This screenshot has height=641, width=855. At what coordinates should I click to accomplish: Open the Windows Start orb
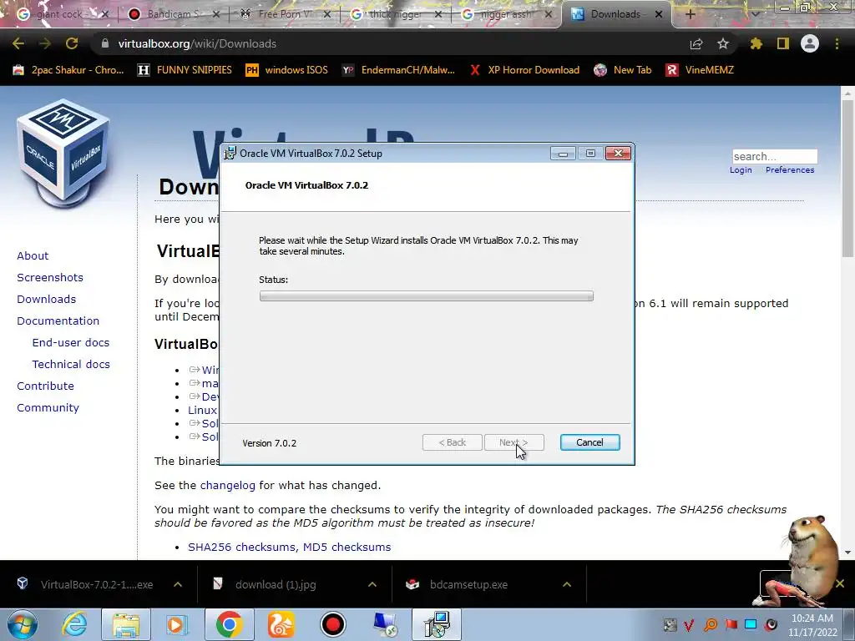coord(23,624)
